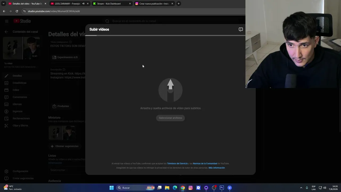Image resolution: width=341 pixels, height=192 pixels.
Task: Open the Windows Start menu
Action: (112, 188)
